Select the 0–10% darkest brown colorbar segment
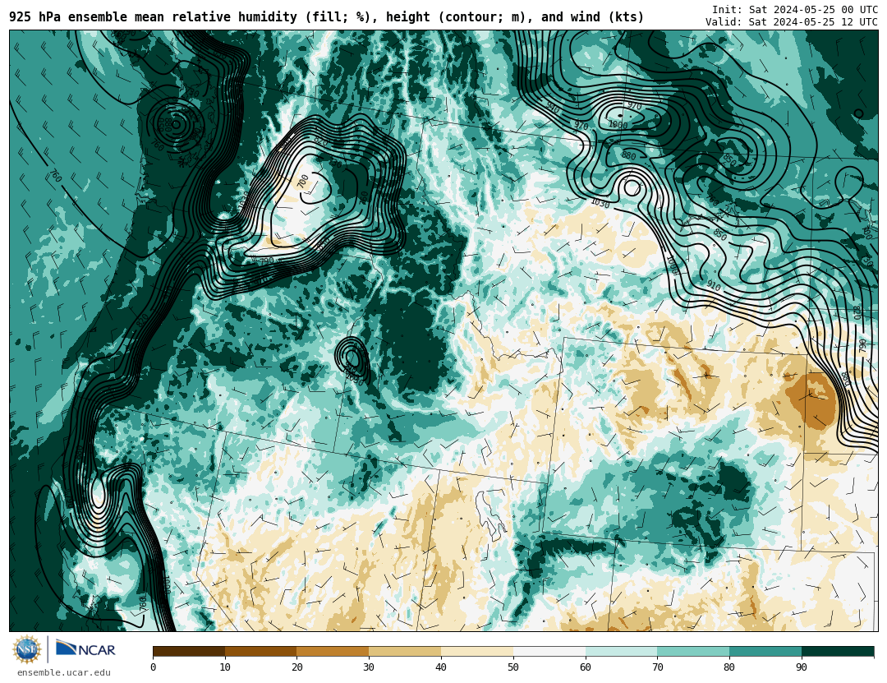The width and height of the screenshot is (887, 683). click(189, 652)
